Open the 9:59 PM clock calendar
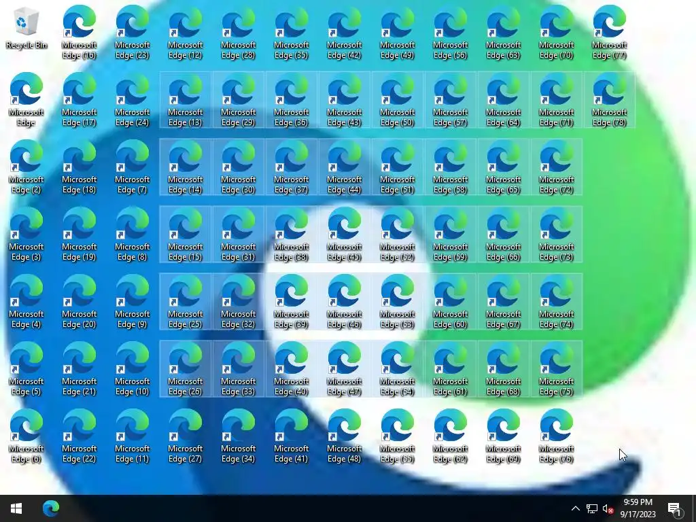The height and width of the screenshot is (522, 696). pyautogui.click(x=638, y=508)
